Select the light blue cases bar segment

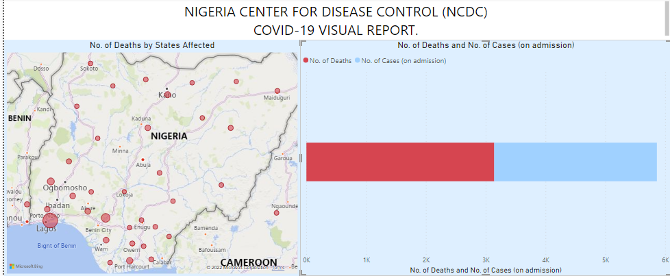click(575, 162)
